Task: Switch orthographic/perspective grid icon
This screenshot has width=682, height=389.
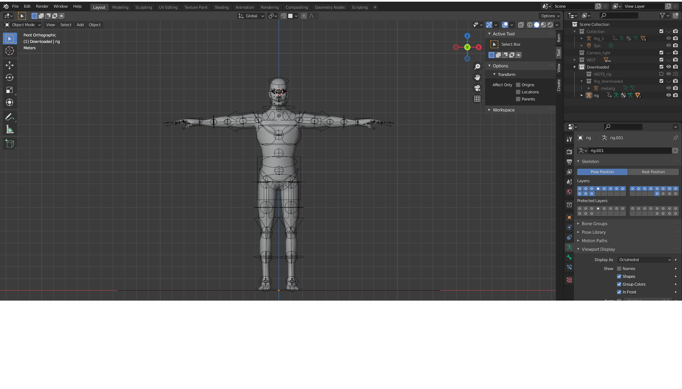Action: [x=477, y=99]
